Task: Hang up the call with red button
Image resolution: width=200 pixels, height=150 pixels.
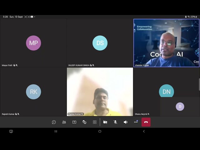Action: pos(146,122)
